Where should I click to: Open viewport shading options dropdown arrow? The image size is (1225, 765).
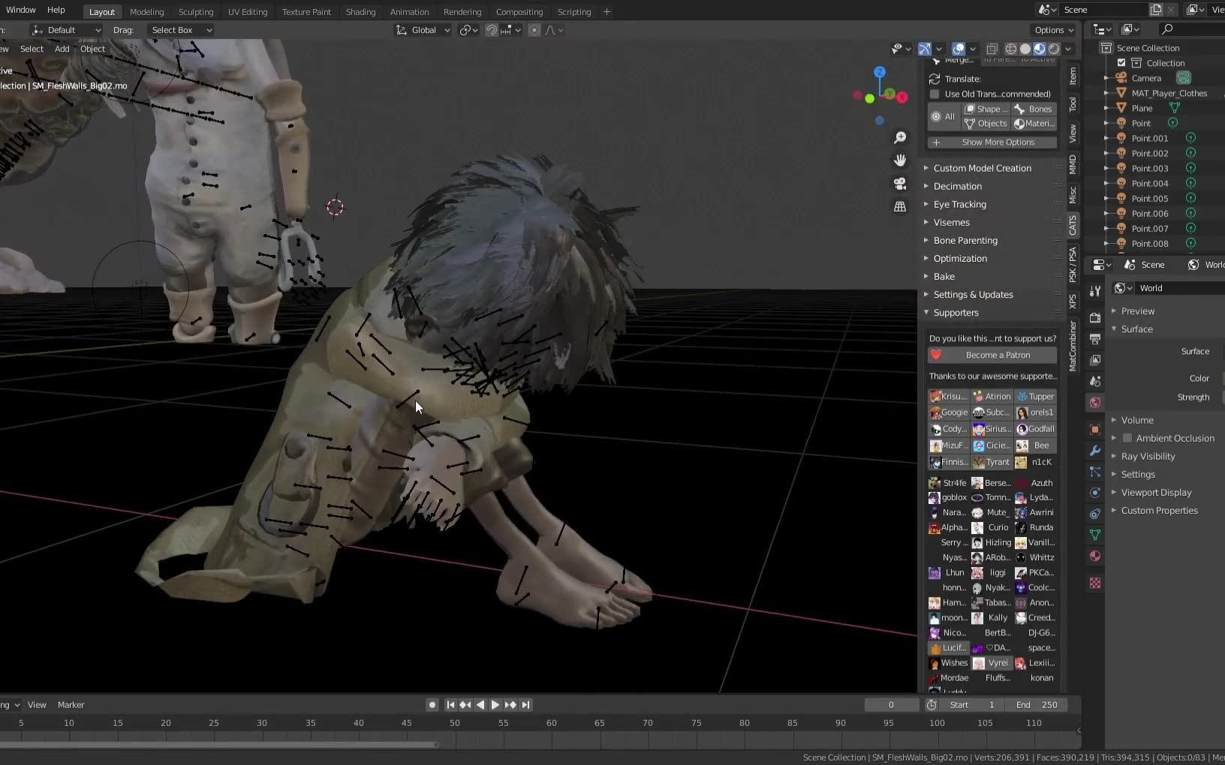[1068, 49]
